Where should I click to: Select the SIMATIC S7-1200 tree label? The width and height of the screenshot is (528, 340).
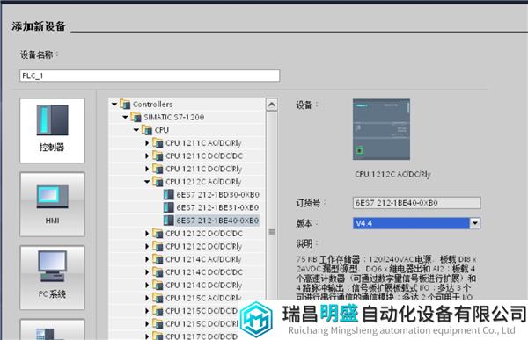173,117
